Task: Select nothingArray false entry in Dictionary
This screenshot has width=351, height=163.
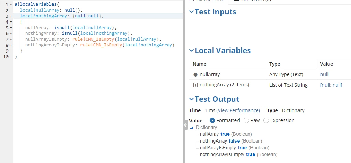Action: [231, 141]
